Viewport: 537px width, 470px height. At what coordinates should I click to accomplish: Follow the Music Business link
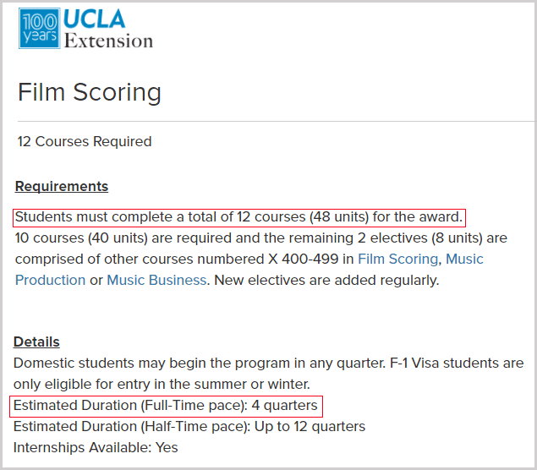(x=156, y=281)
